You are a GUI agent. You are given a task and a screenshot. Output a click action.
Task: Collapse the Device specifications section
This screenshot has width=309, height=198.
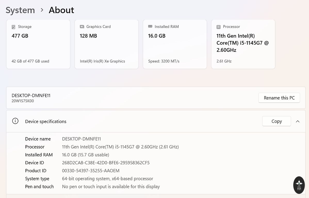pos(298,121)
